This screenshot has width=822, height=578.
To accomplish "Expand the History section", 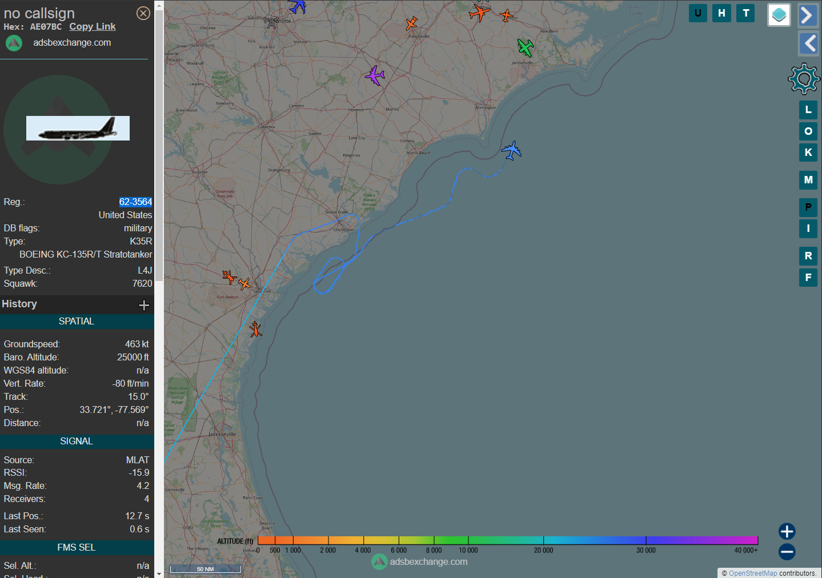I will coord(144,305).
